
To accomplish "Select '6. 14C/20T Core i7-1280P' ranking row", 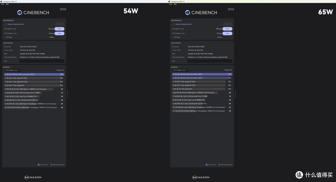I will point(34,93).
